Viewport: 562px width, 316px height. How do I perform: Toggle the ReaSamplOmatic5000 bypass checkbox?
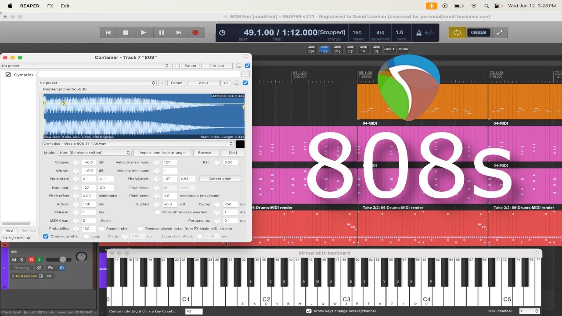(245, 83)
